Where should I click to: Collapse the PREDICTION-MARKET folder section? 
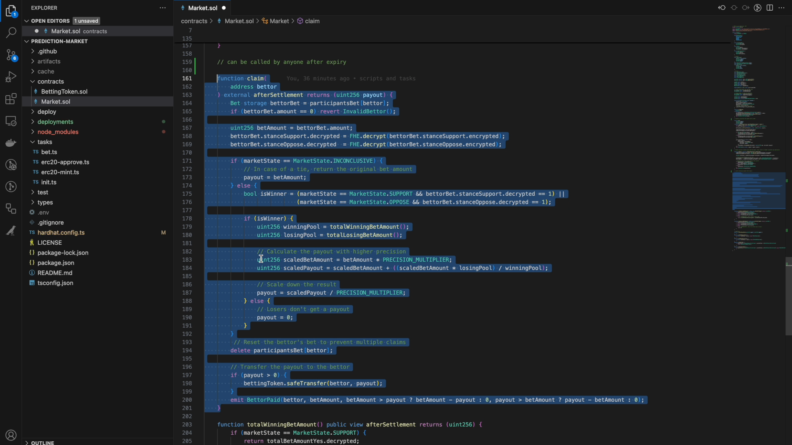click(x=27, y=41)
